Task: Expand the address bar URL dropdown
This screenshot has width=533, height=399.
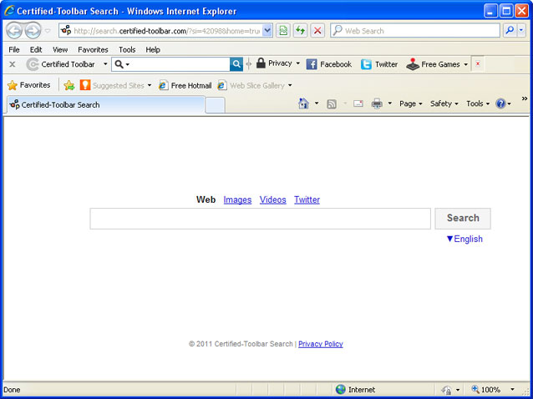Action: [x=267, y=31]
